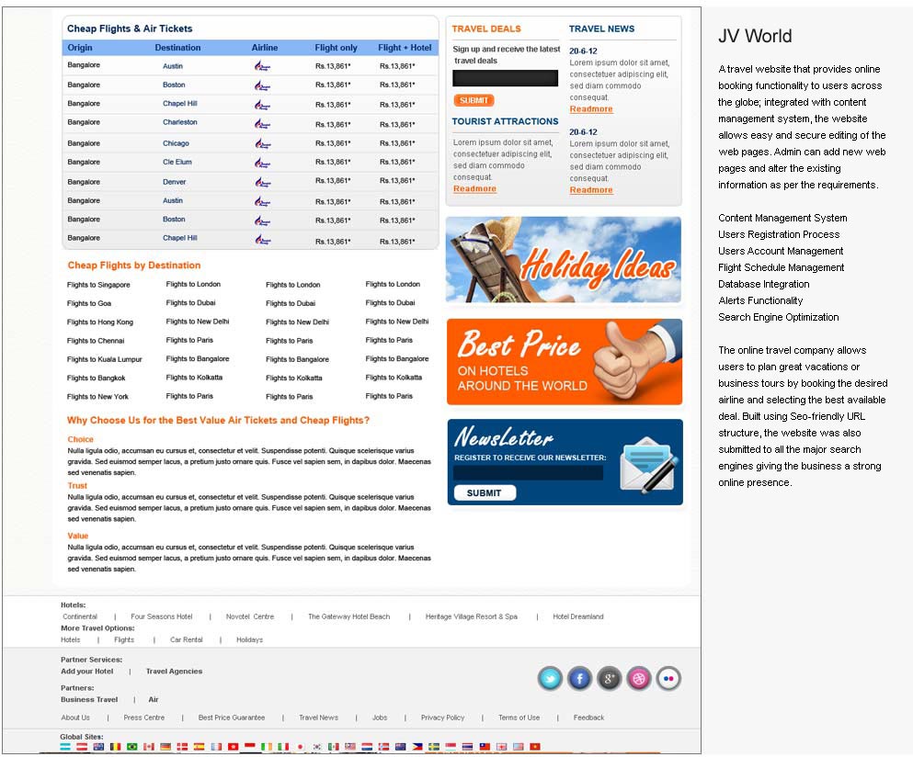Sort table by Flight only column header
Viewport: 913px width, 757px height.
click(336, 48)
